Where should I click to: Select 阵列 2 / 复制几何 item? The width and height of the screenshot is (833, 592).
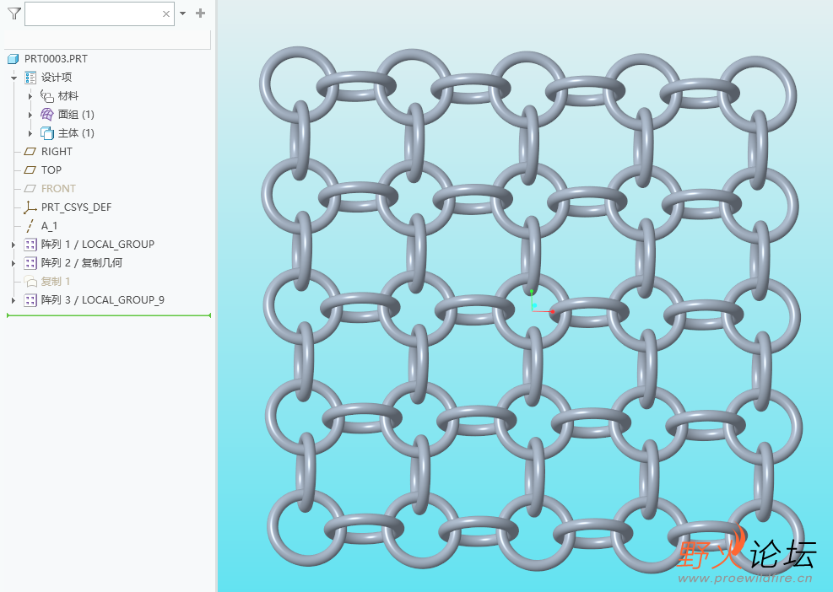[x=82, y=263]
